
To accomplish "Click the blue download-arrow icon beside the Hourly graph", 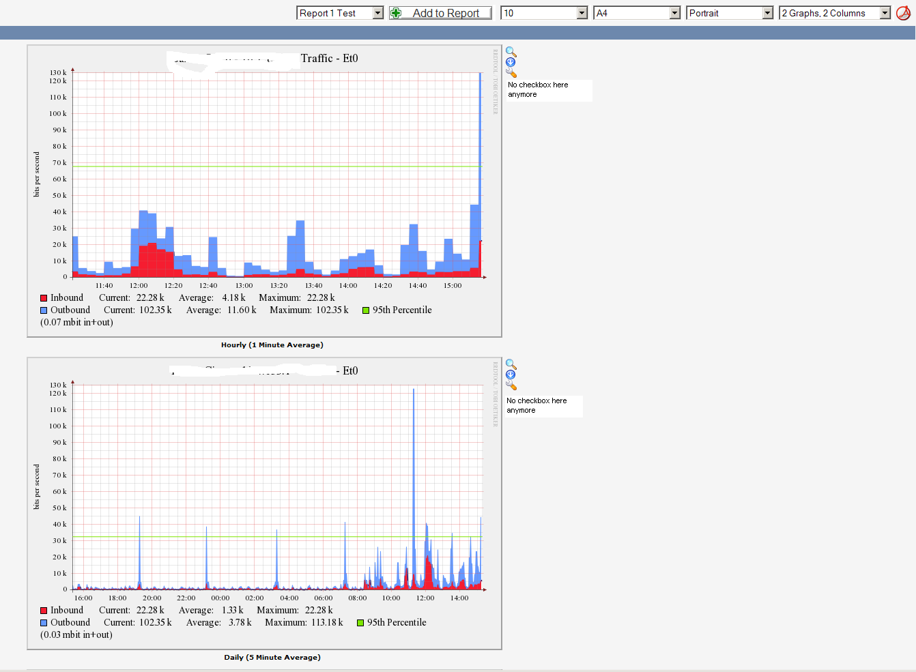I will 511,62.
